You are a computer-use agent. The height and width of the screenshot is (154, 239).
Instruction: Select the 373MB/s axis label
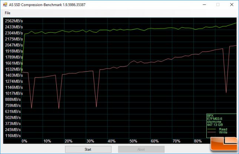click(x=13, y=124)
